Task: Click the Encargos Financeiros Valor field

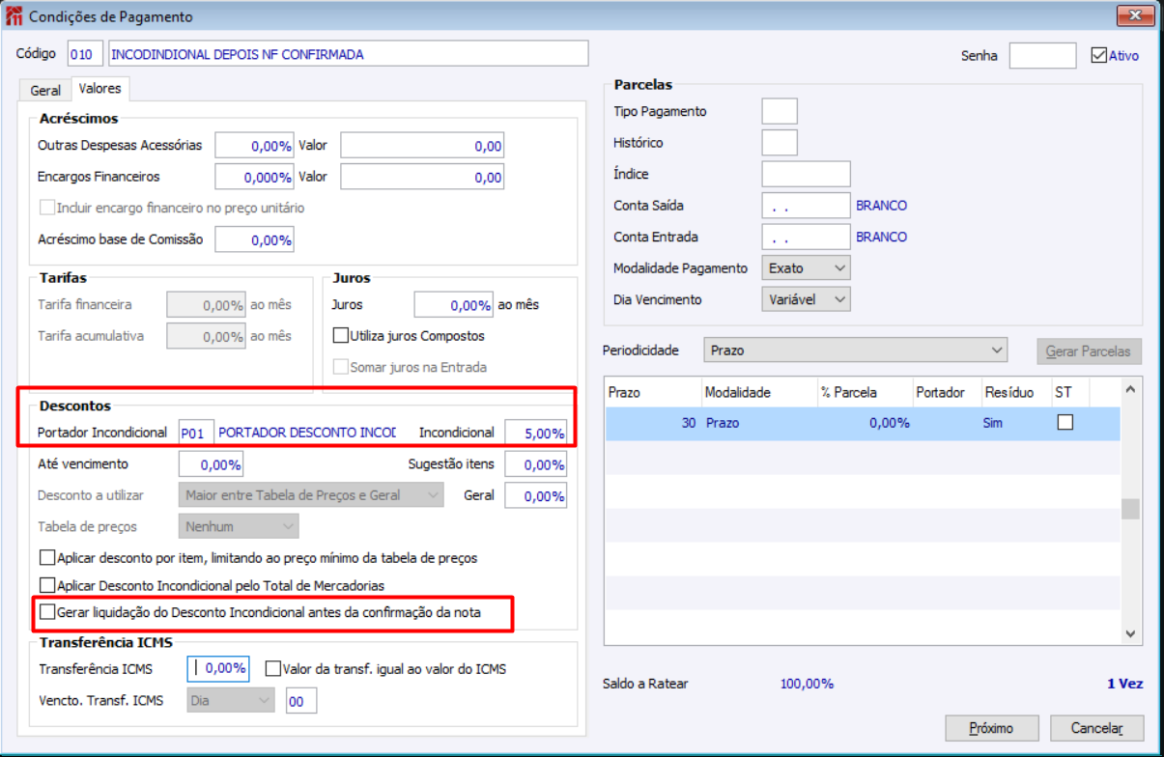Action: point(422,177)
